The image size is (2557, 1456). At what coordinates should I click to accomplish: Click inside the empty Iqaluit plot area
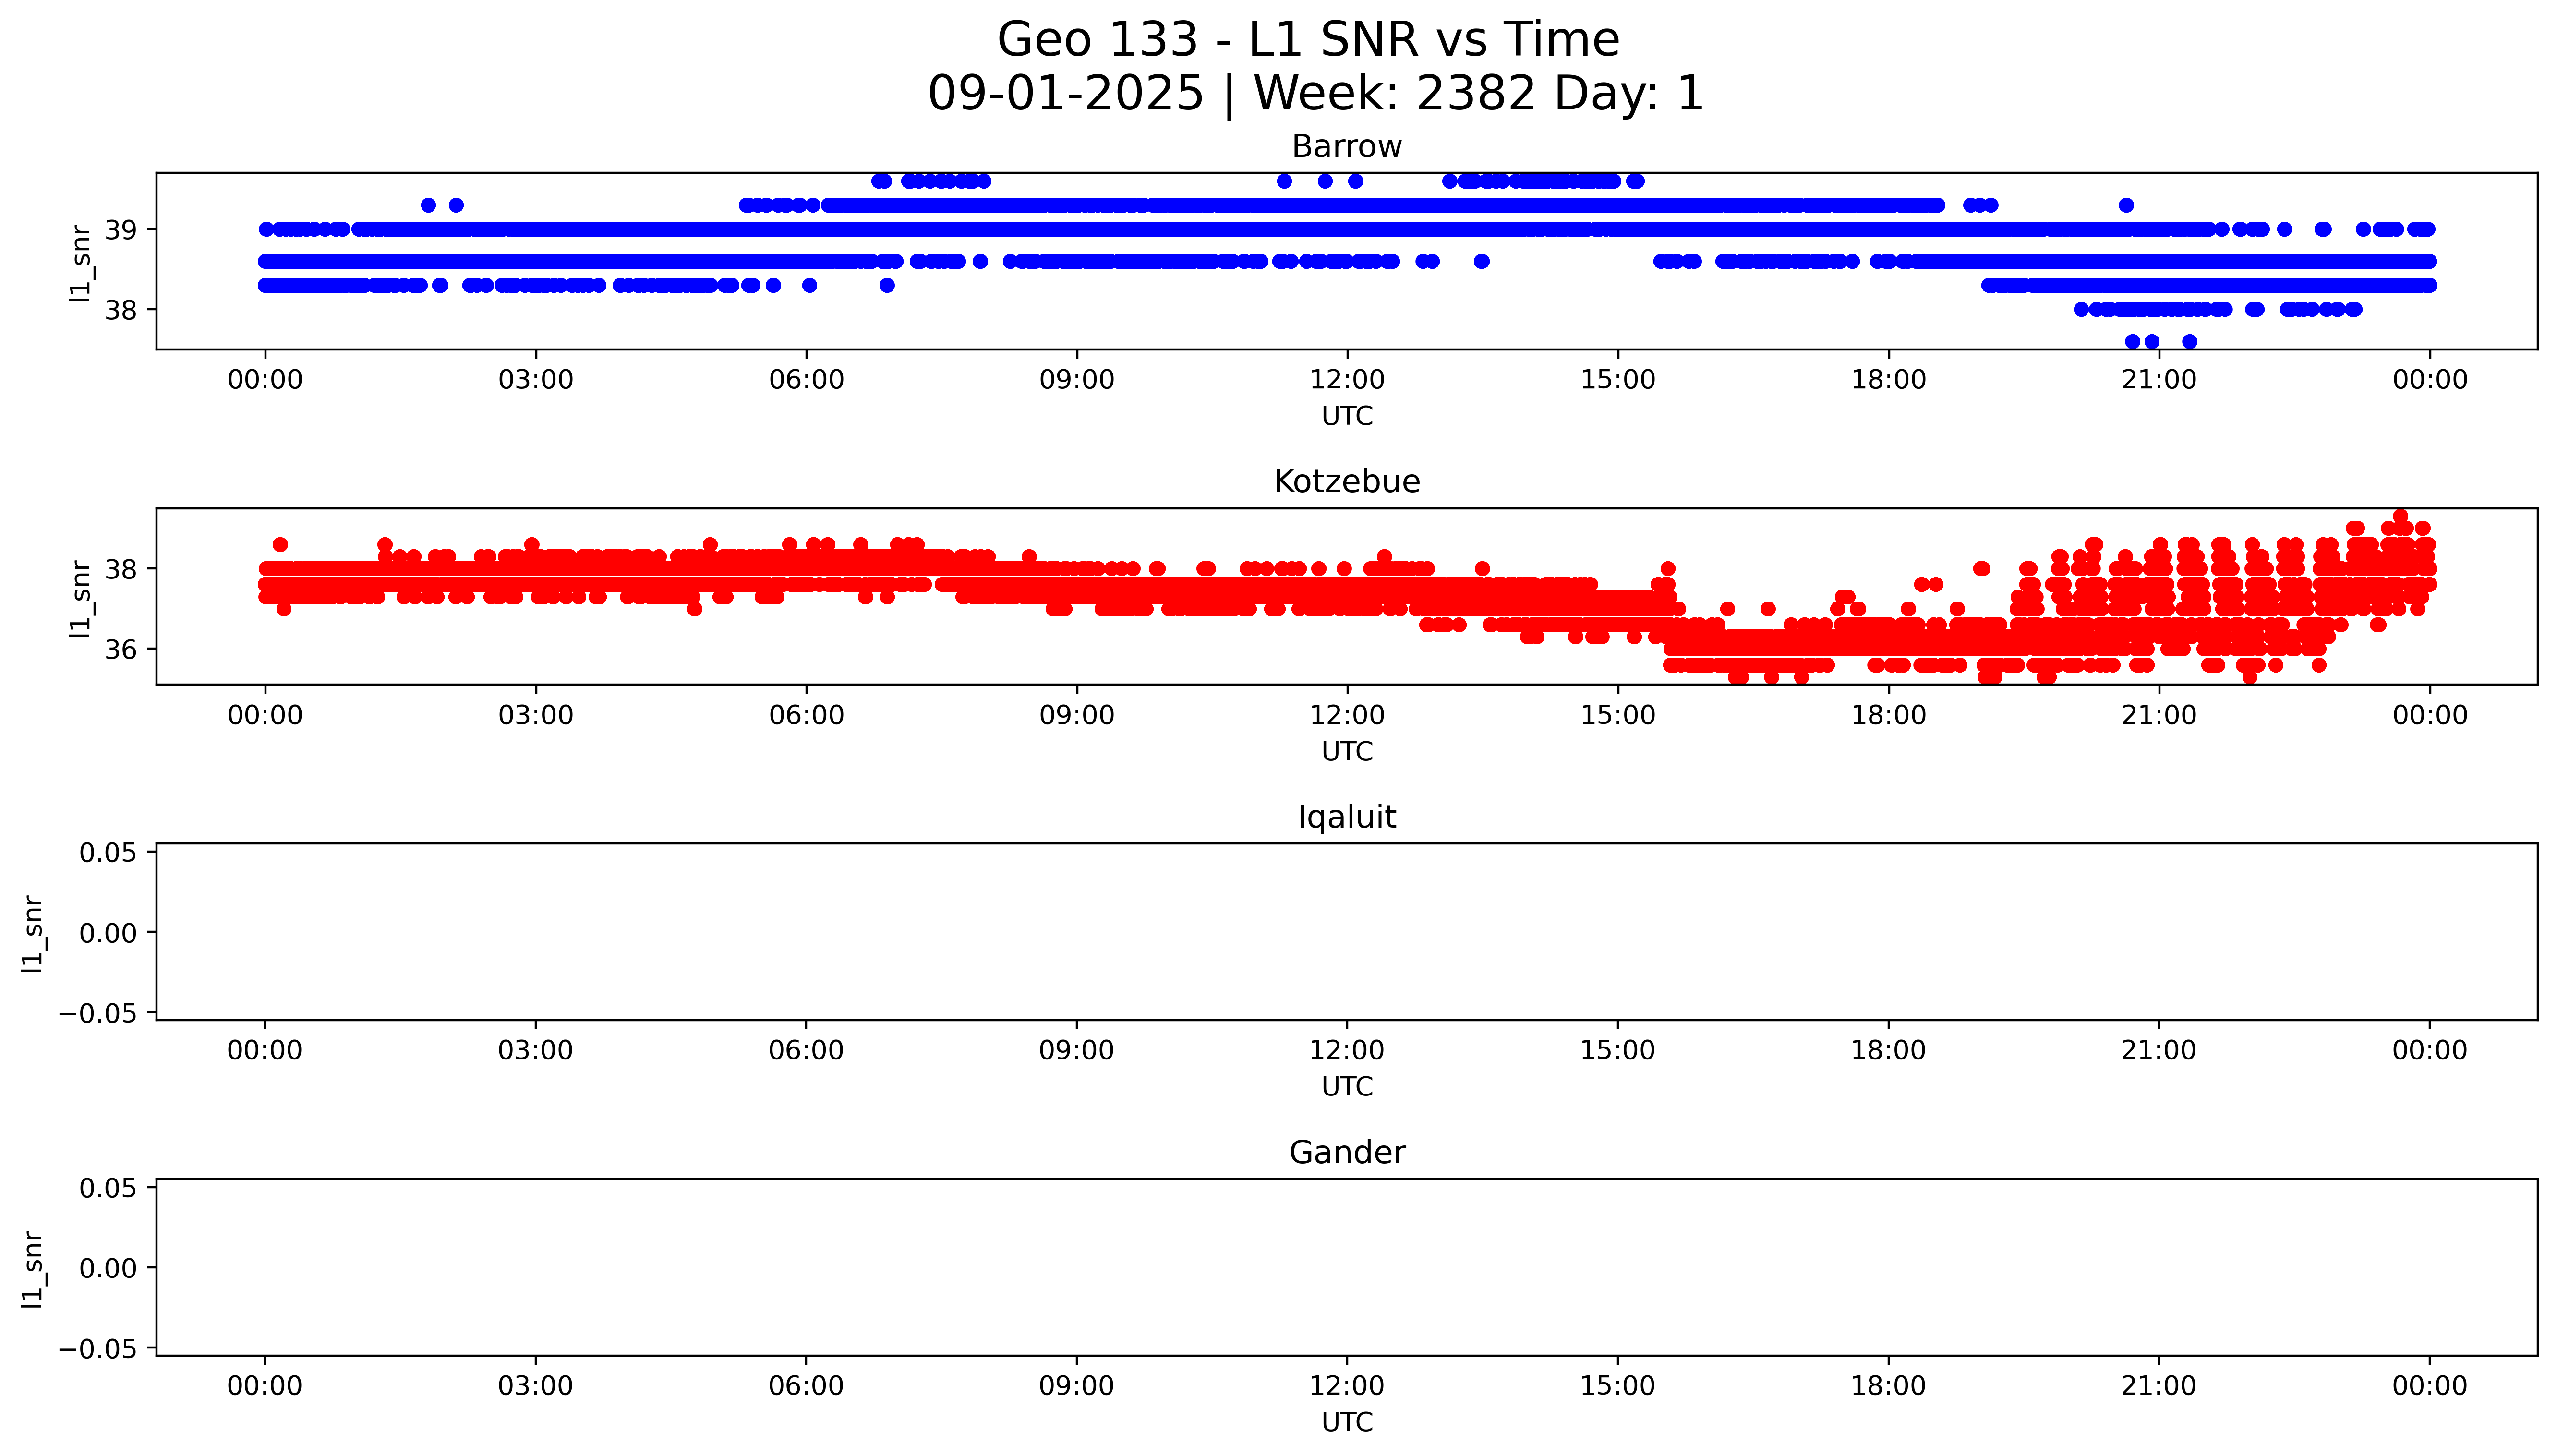(x=1346, y=932)
